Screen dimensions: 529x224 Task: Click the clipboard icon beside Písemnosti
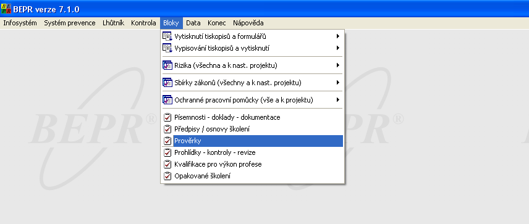(x=167, y=117)
